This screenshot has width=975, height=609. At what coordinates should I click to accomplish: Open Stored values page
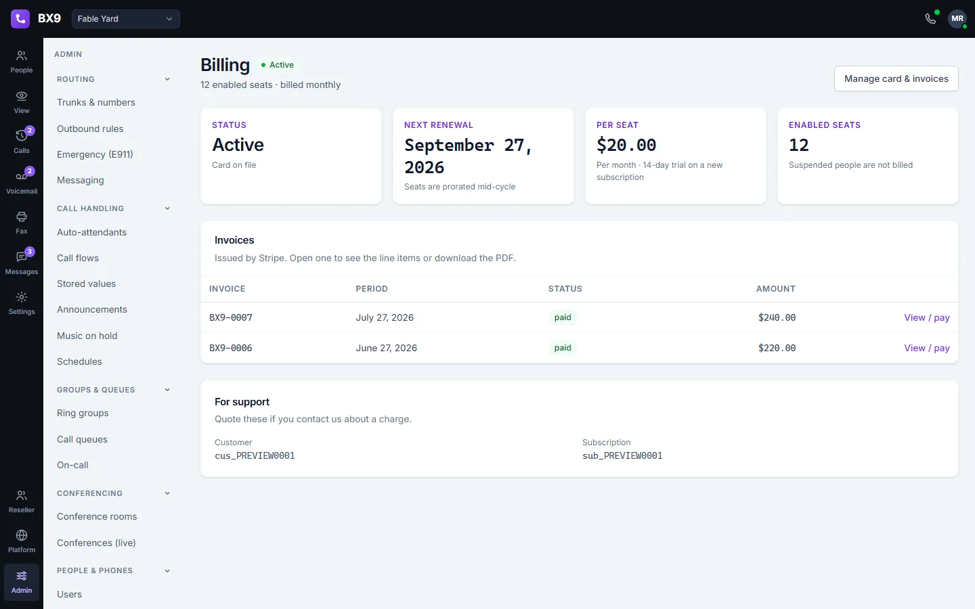[x=86, y=284]
